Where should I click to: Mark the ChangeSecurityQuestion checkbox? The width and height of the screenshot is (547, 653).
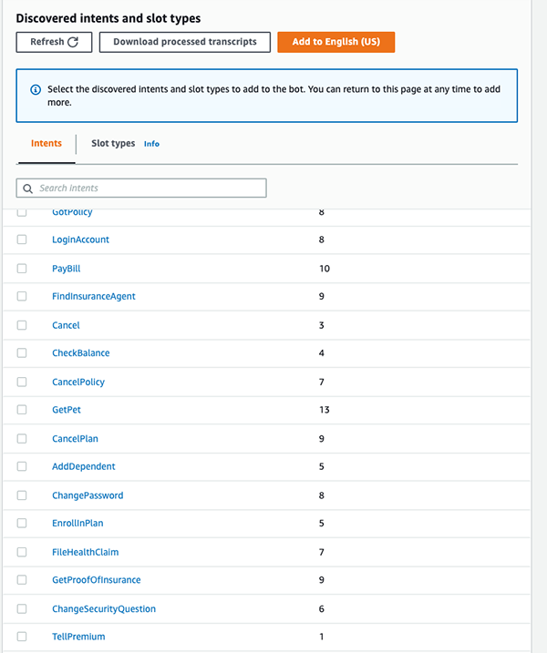point(22,608)
